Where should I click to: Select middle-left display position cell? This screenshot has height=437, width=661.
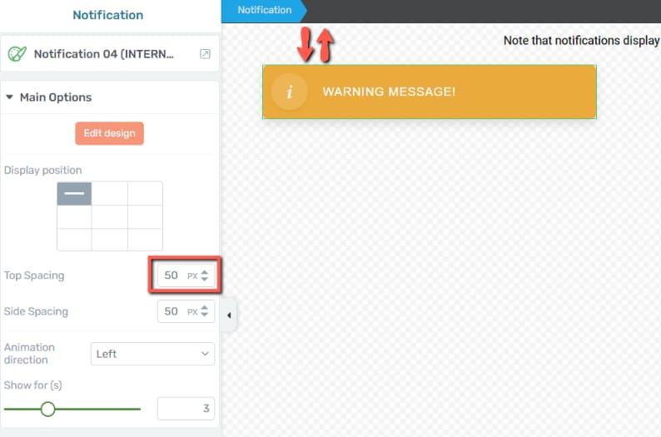(74, 216)
